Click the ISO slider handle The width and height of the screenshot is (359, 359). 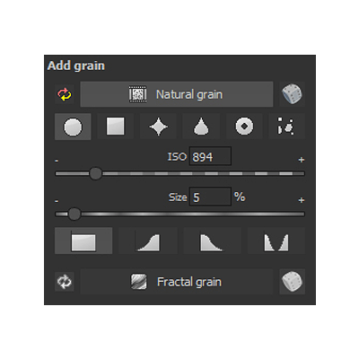(96, 173)
